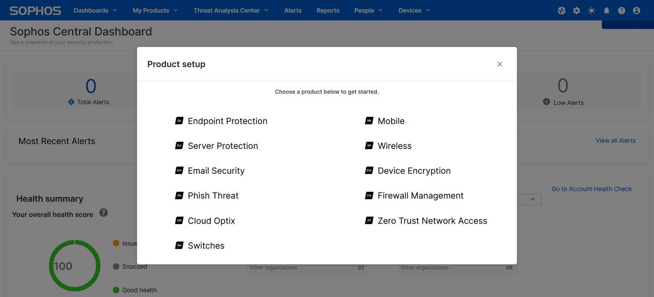Expand the People menu
The height and width of the screenshot is (297, 654).
click(x=368, y=11)
